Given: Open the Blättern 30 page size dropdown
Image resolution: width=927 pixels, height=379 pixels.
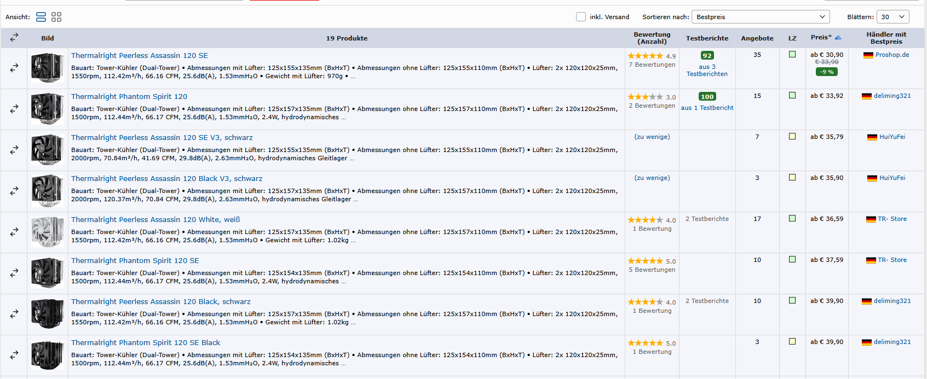Looking at the screenshot, I should (893, 17).
